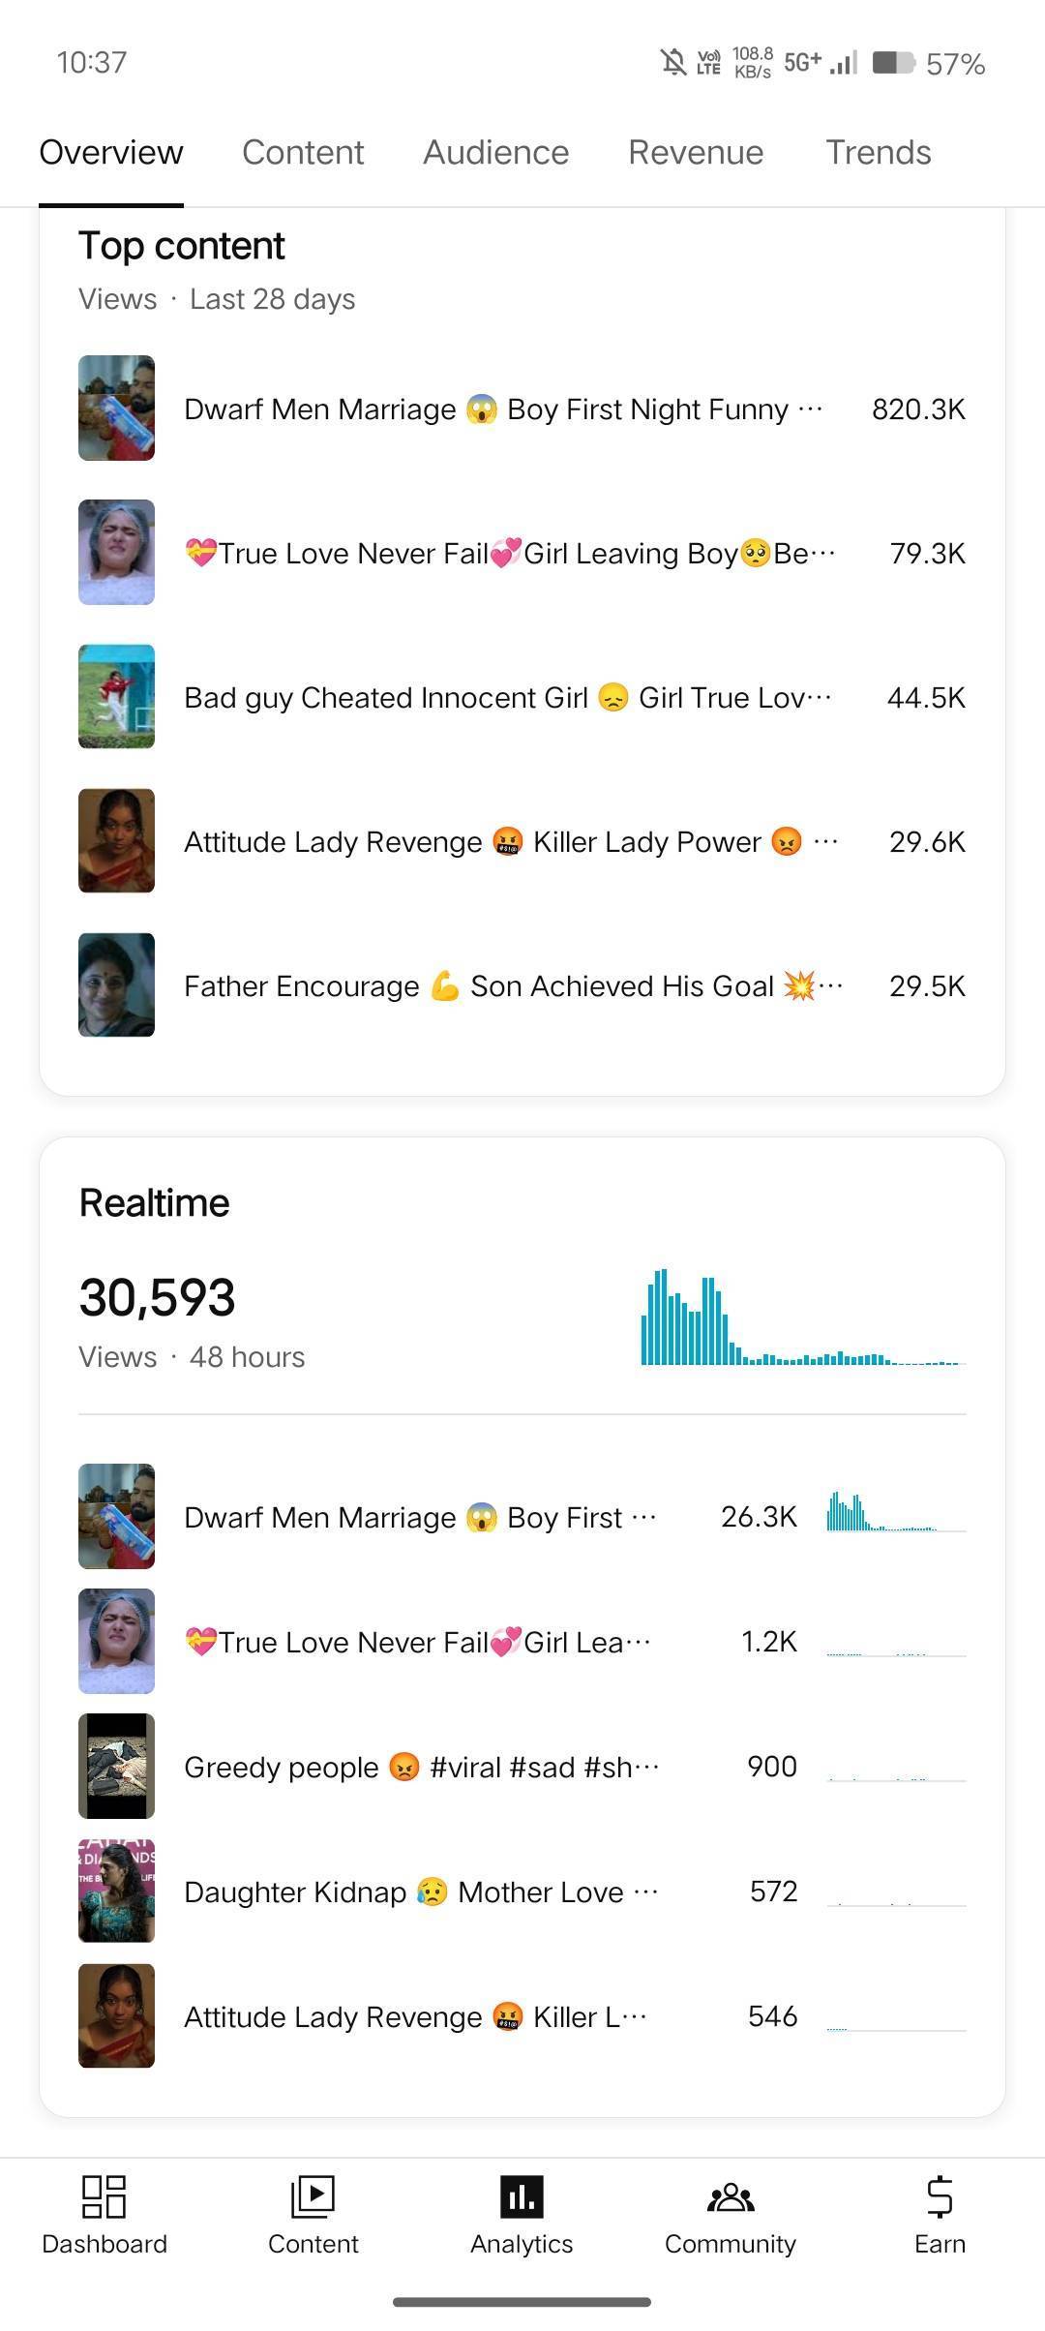Tap the Realtime 48 hours views bar chart
The width and height of the screenshot is (1045, 2331).
pos(803,1317)
